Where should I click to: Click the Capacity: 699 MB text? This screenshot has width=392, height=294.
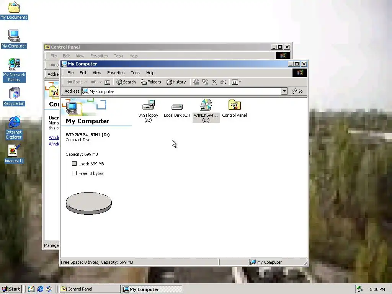(x=82, y=154)
